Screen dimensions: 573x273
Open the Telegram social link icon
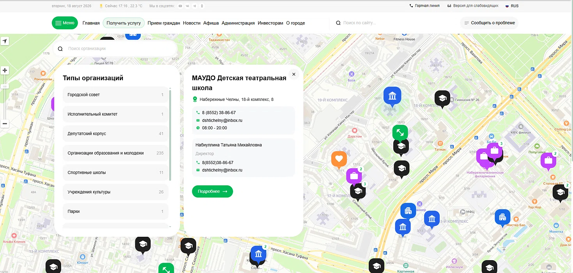tap(195, 6)
